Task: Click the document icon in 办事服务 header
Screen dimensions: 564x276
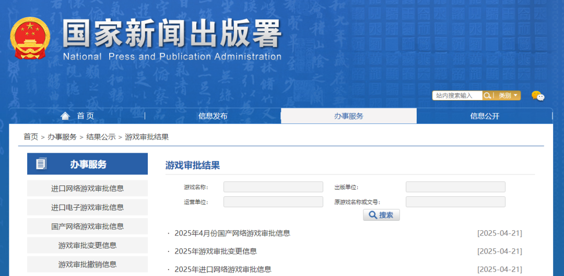Action: pos(41,164)
